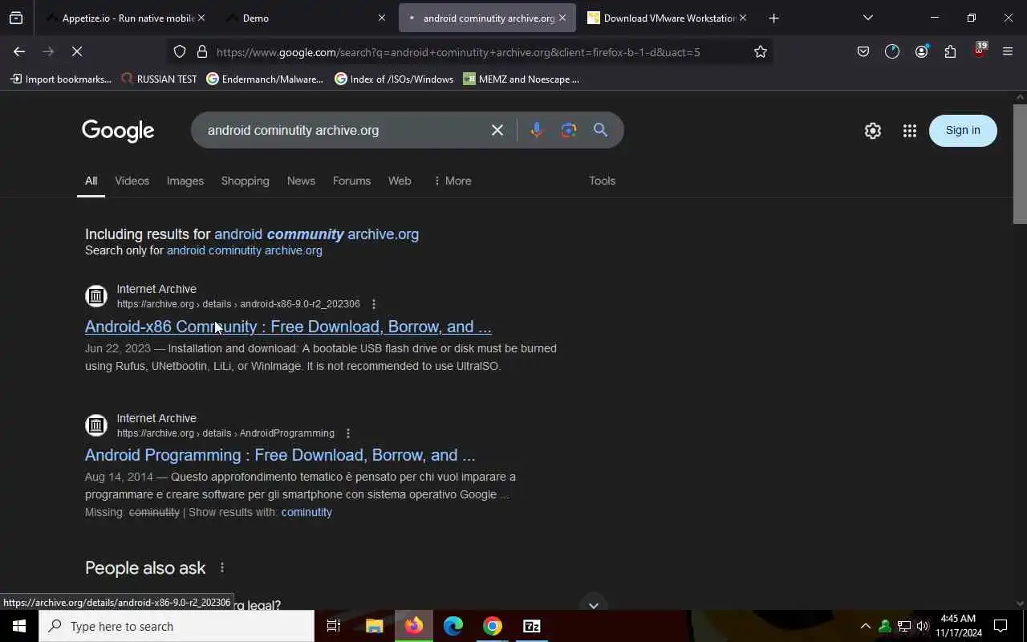This screenshot has width=1027, height=642.
Task: Expand the More search filters menu
Action: (452, 181)
